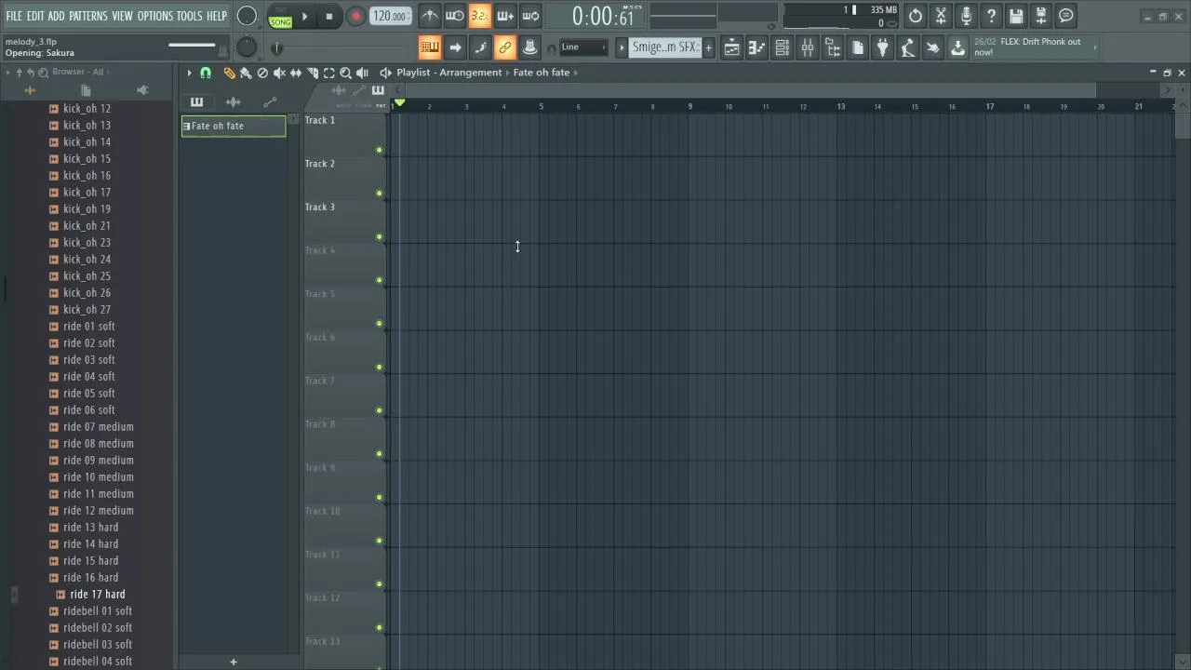This screenshot has height=670, width=1191.
Task: Open the EDIT menu
Action: point(35,16)
